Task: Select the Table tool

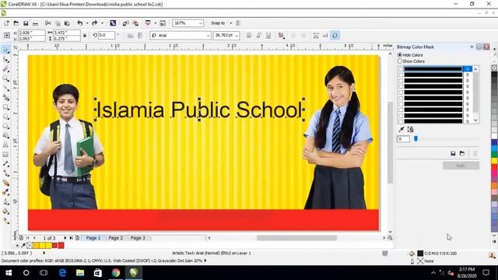Action: 5,155
